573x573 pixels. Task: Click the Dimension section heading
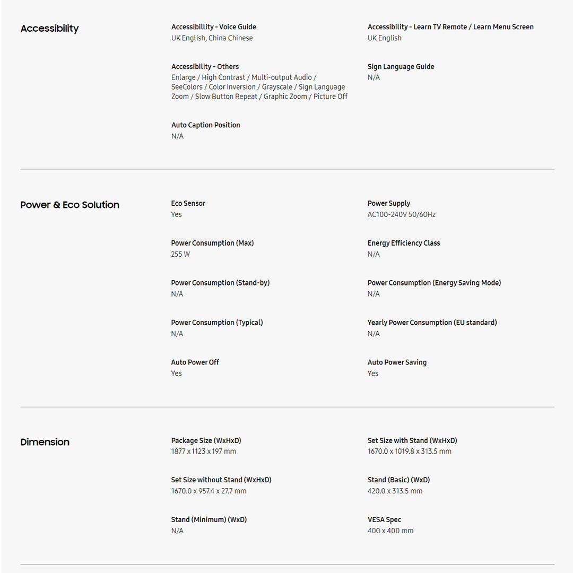coord(45,442)
